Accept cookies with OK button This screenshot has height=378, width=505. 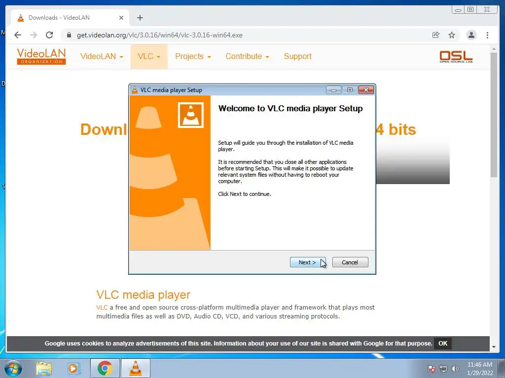pyautogui.click(x=443, y=343)
